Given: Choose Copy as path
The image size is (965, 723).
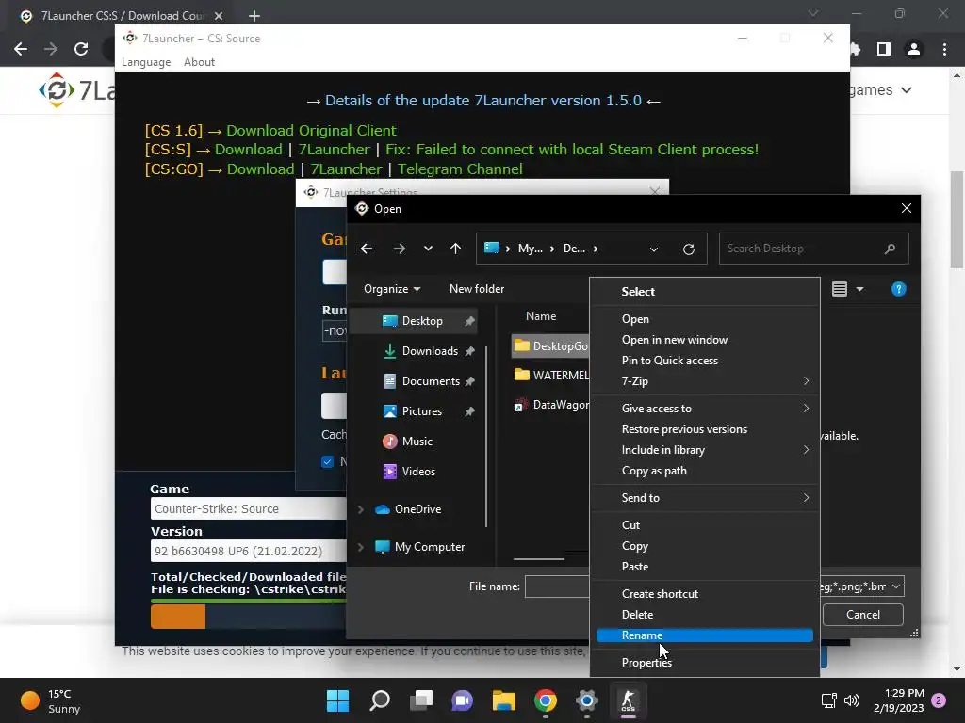Looking at the screenshot, I should tap(705, 471).
